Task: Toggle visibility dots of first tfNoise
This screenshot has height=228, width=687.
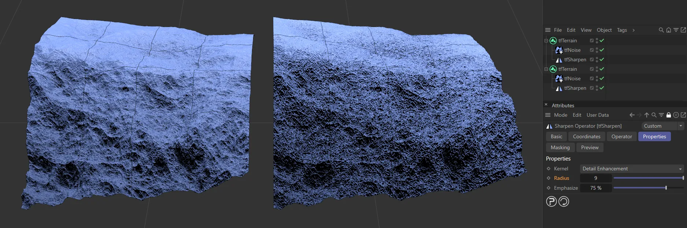Action: click(597, 50)
